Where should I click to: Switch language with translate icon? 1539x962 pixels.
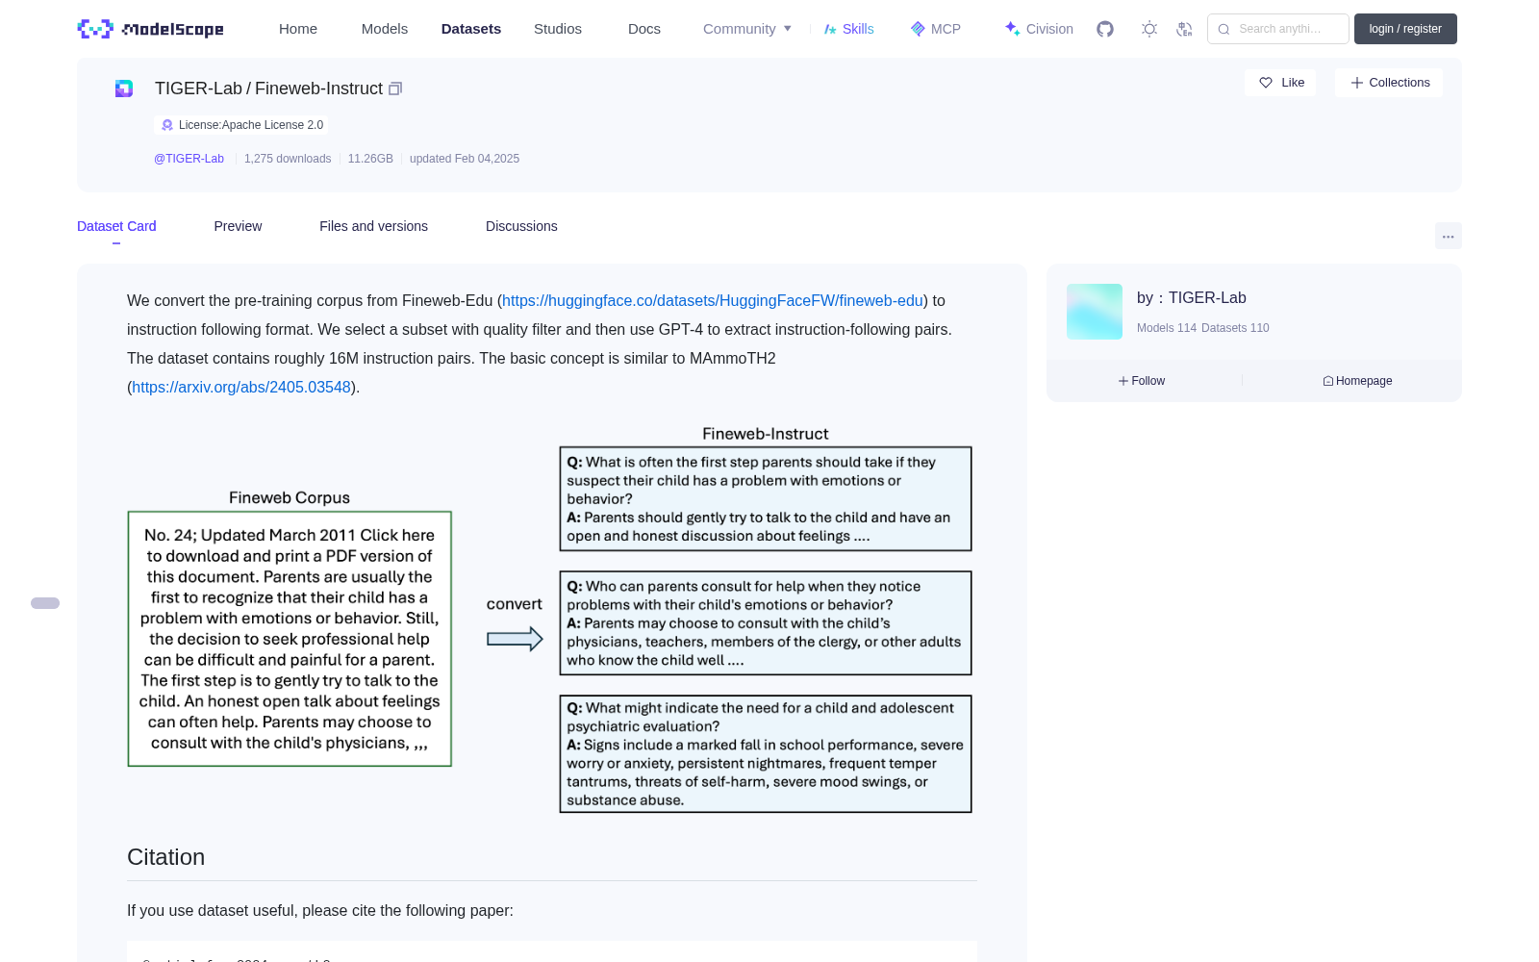coord(1184,29)
